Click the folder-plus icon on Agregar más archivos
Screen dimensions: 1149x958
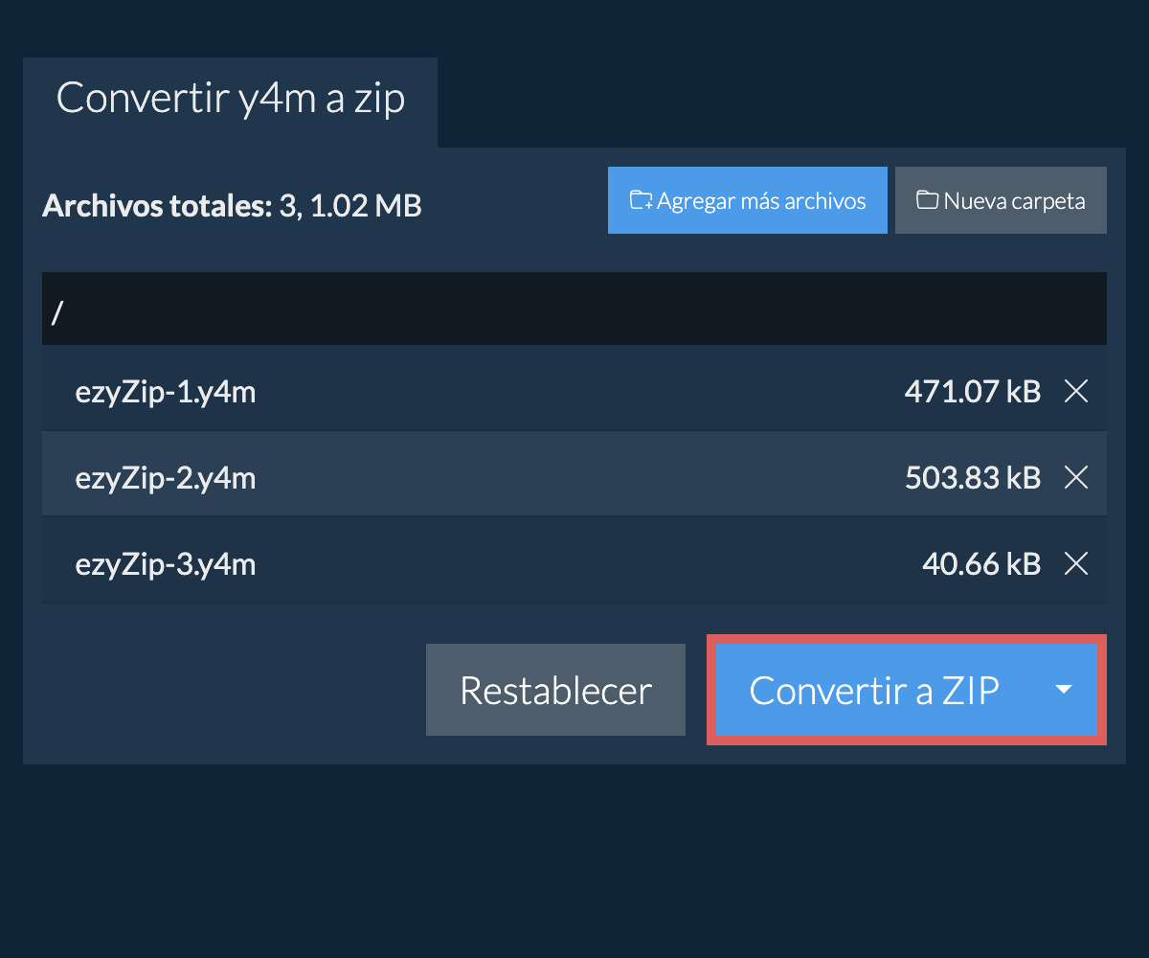pos(641,200)
